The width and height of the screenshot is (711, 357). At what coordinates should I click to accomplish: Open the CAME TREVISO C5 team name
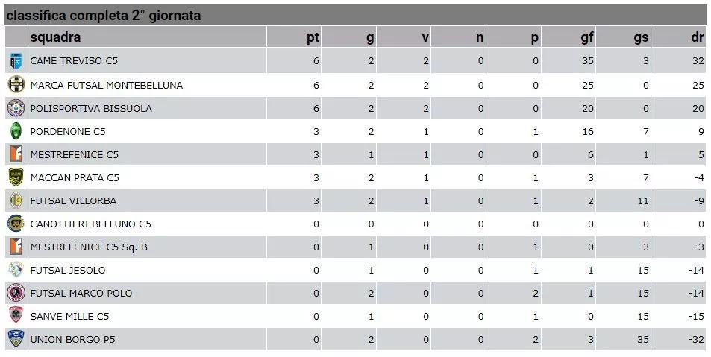74,60
